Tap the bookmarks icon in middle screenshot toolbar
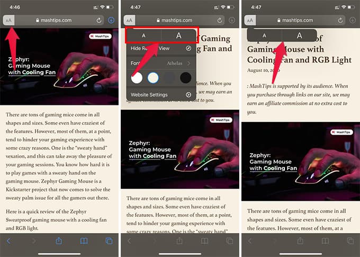Image resolution: width=360 pixels, height=257 pixels. point(204,241)
